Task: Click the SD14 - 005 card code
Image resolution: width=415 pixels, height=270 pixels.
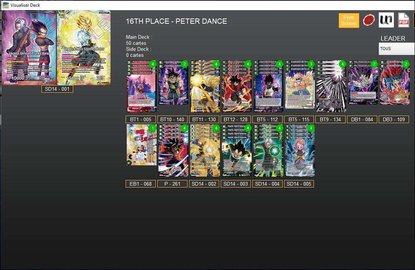Action: [x=299, y=184]
